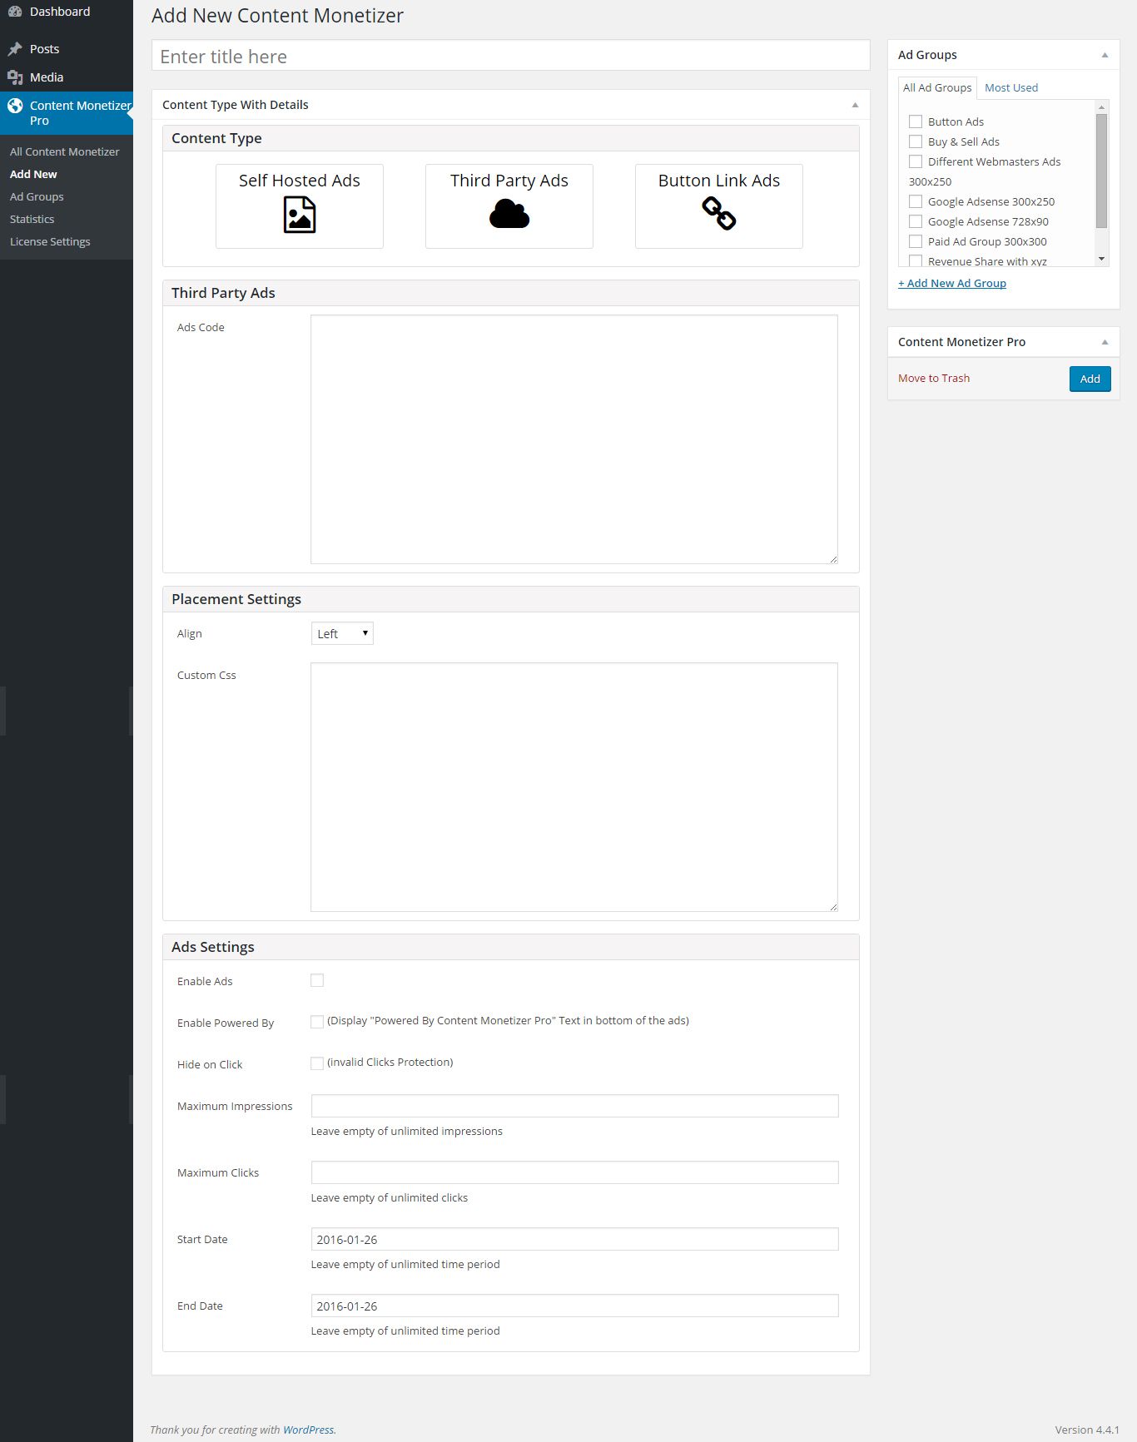The height and width of the screenshot is (1442, 1137).
Task: Click the Posts pushpin icon
Action: pos(15,49)
